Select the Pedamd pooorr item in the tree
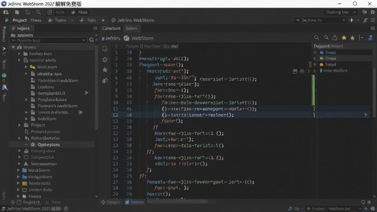Image resolution: width=377 pixels, height=212 pixels. (45, 132)
